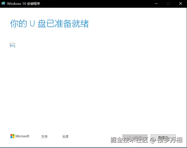Screen dimensions: 187x148
Task: Open the 支持 support link
Action: (x=44, y=137)
